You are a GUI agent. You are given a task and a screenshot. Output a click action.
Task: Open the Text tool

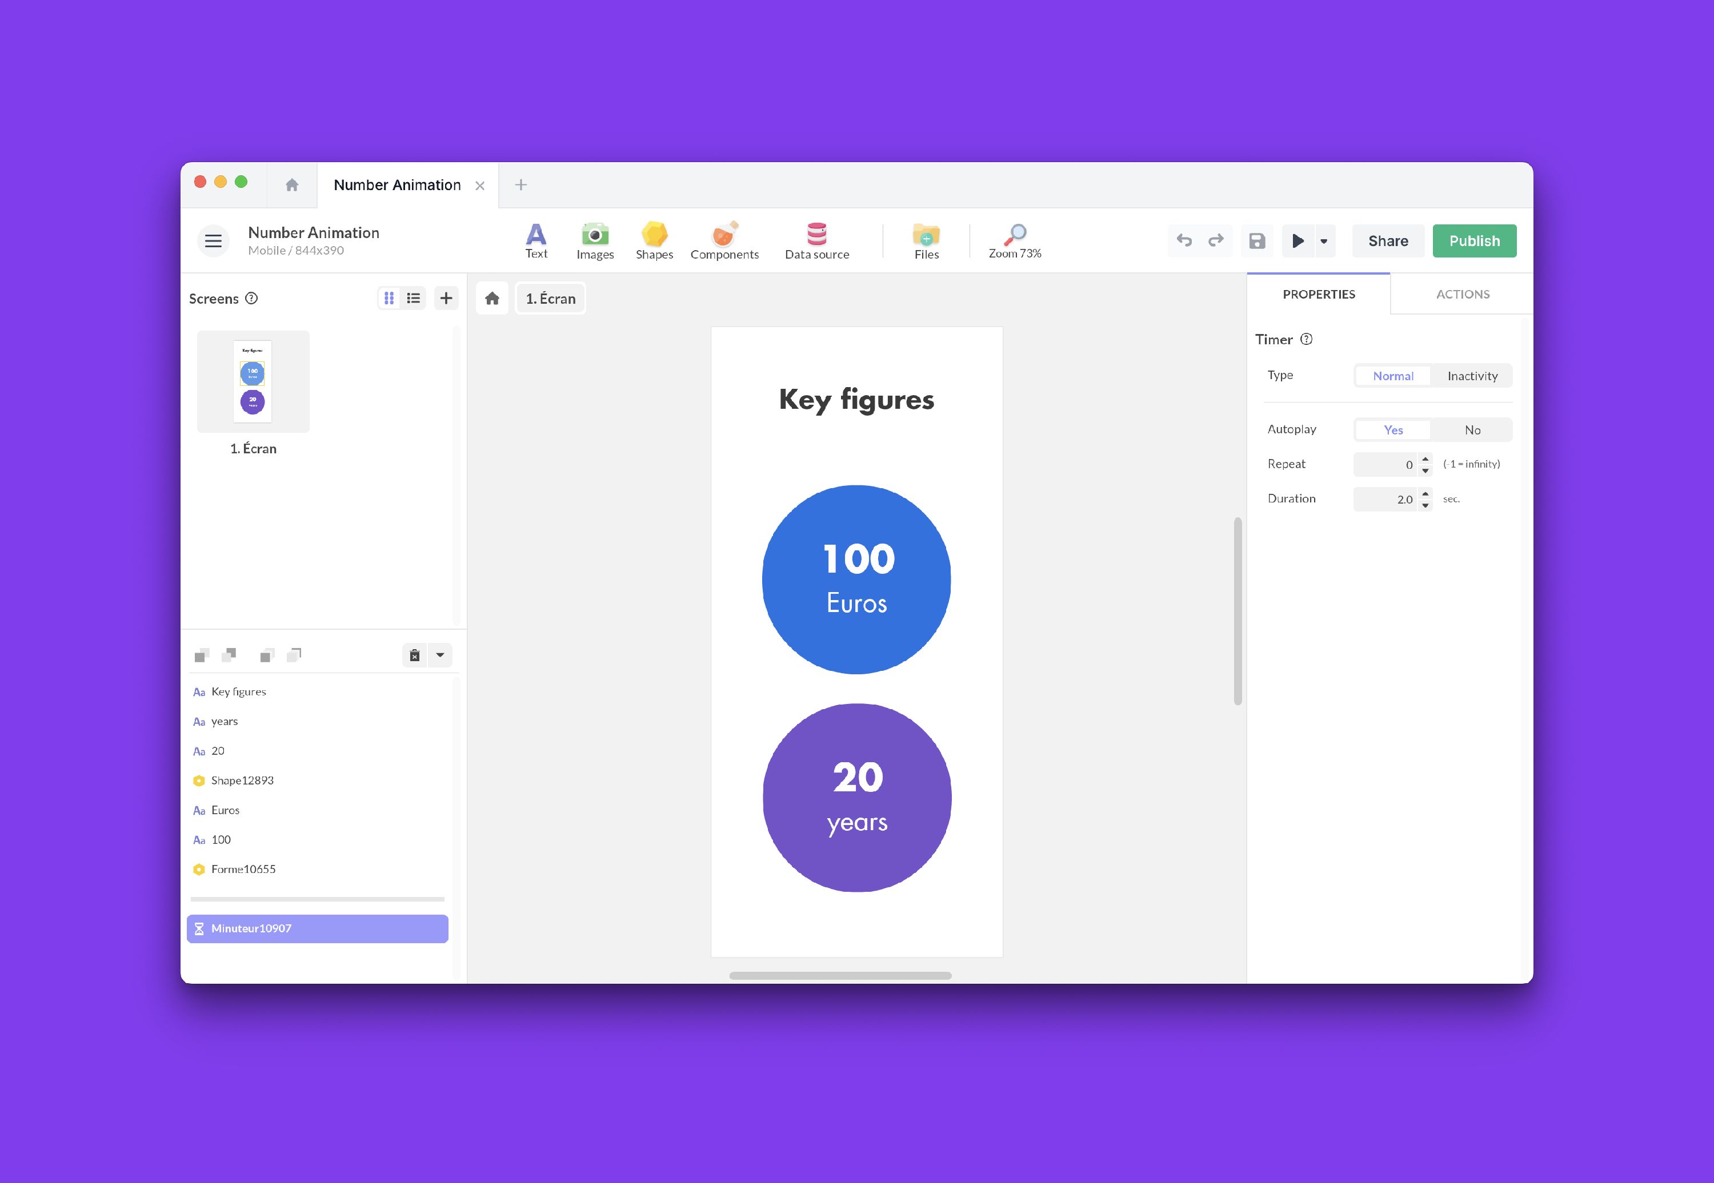click(535, 241)
